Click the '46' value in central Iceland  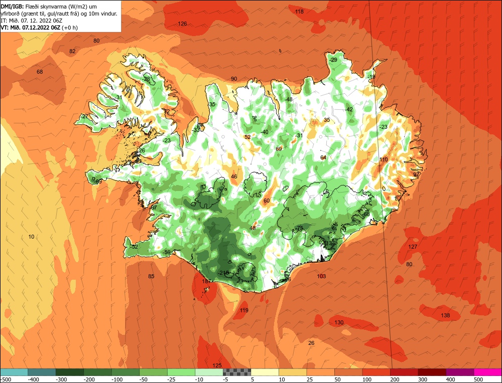[234, 177]
